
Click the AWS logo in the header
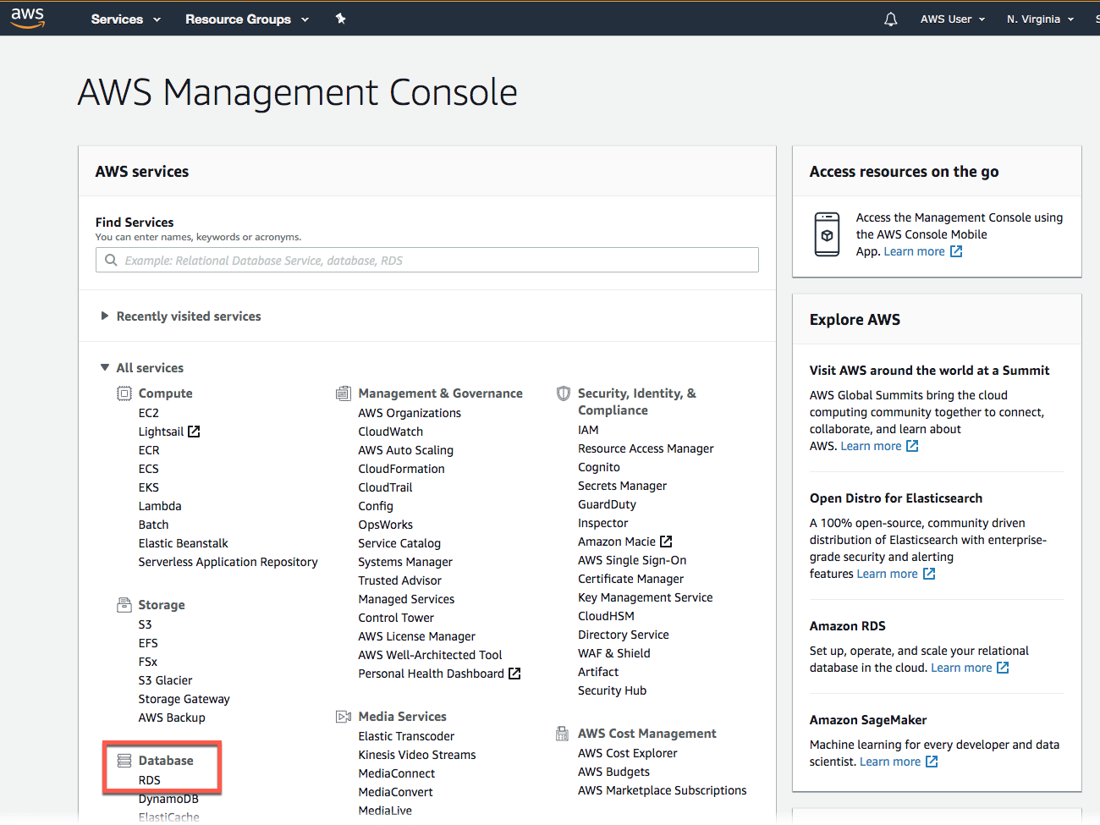pyautogui.click(x=27, y=18)
